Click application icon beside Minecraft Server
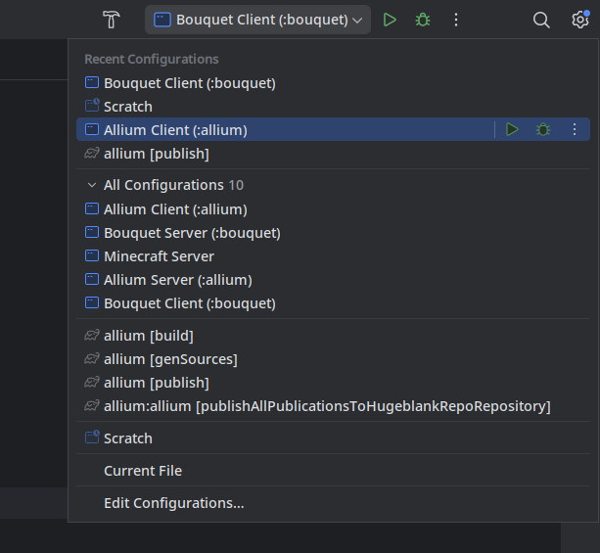600x553 pixels. [x=92, y=255]
